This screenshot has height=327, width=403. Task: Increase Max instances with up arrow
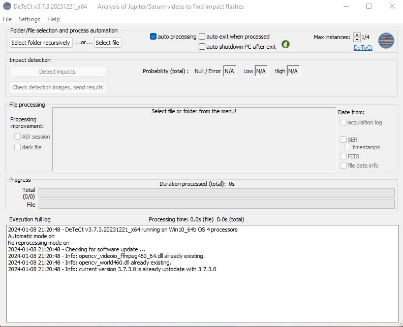point(357,35)
